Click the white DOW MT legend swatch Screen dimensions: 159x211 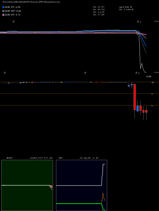tap(3, 11)
